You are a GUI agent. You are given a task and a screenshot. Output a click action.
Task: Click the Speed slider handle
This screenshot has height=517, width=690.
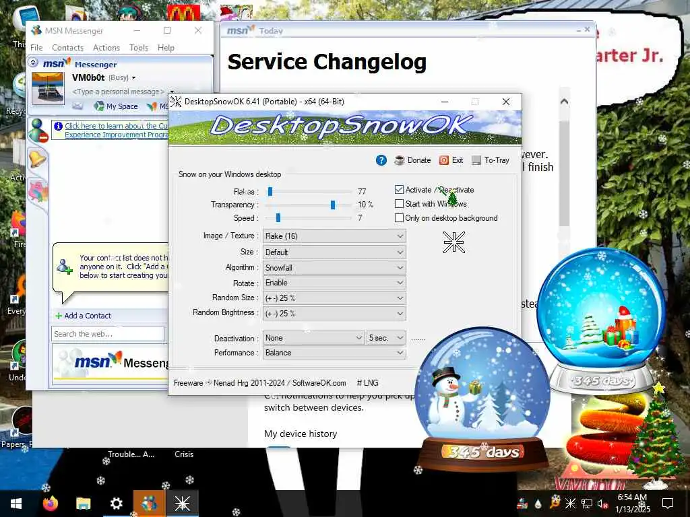click(278, 217)
